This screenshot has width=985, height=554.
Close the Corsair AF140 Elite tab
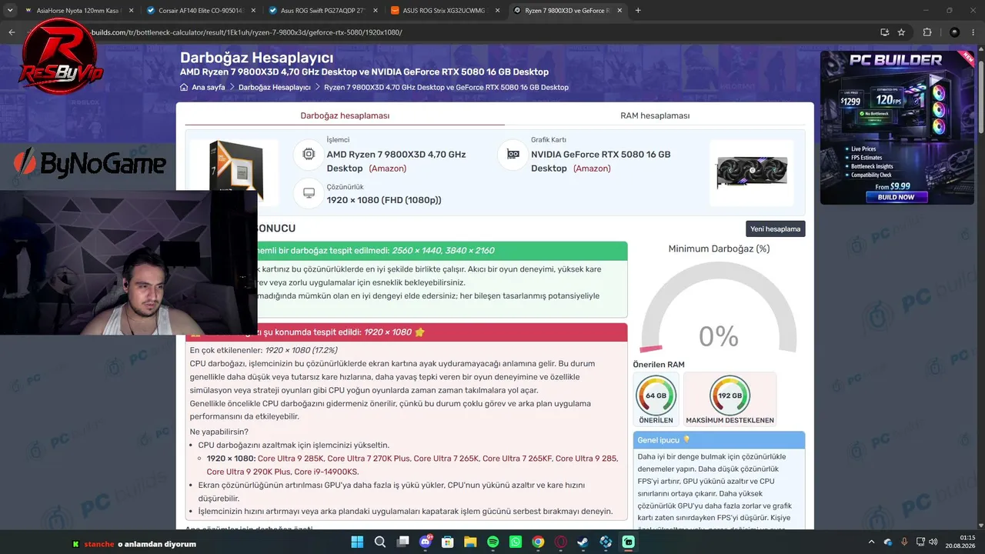coord(253,11)
